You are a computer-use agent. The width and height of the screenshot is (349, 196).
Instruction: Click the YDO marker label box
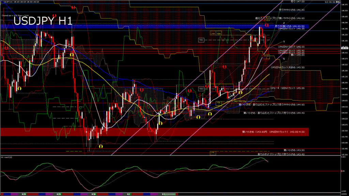[x=201, y=88]
